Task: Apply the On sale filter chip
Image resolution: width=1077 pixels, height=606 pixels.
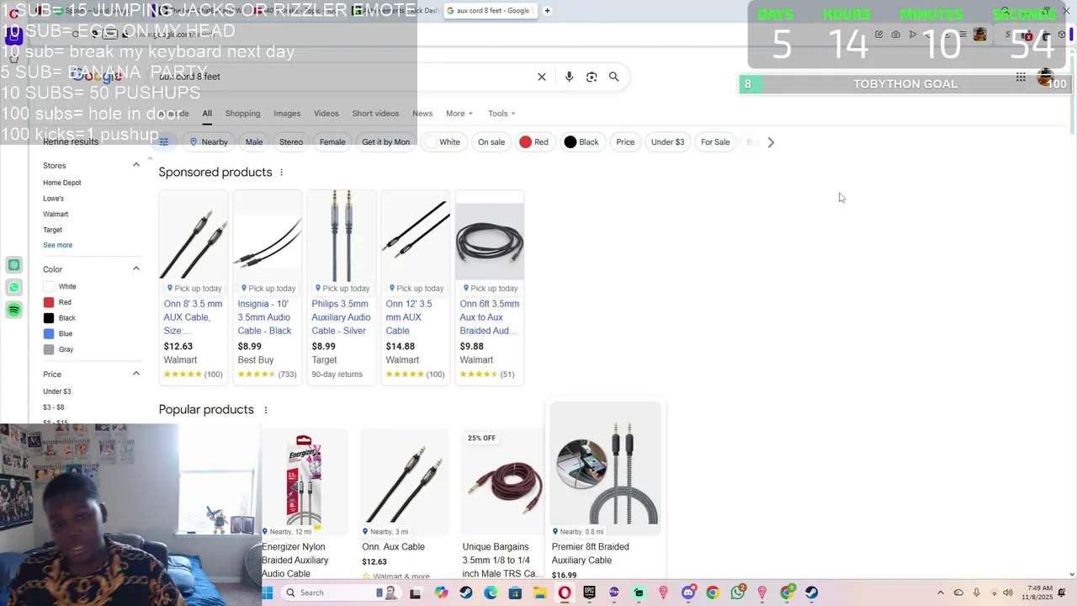Action: click(x=491, y=142)
